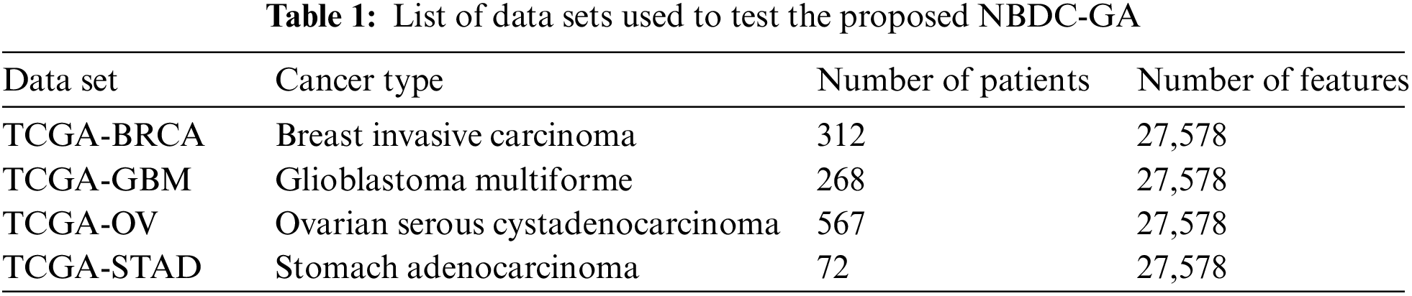Select the patient count 268
The image size is (1412, 296).
(841, 180)
